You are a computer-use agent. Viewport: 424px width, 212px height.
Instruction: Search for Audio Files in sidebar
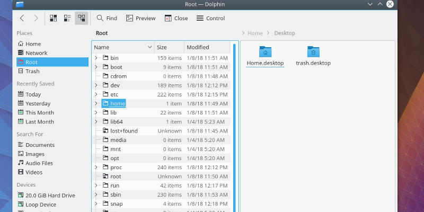coord(39,163)
